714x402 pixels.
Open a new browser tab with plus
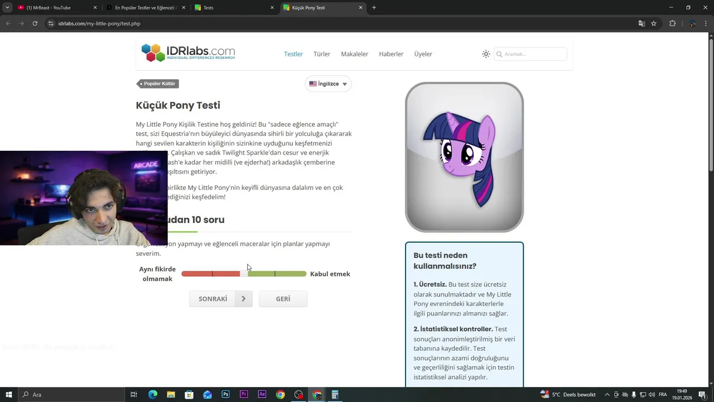[374, 8]
